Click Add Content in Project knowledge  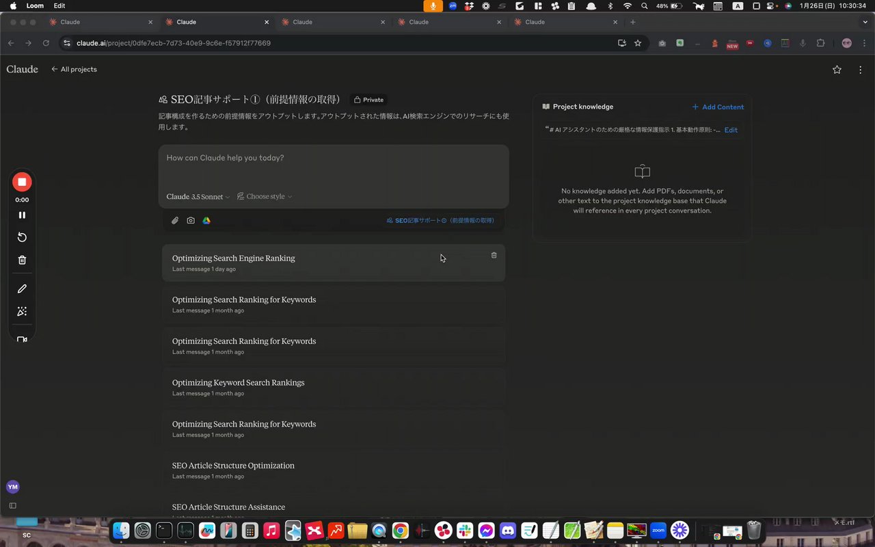coord(718,107)
